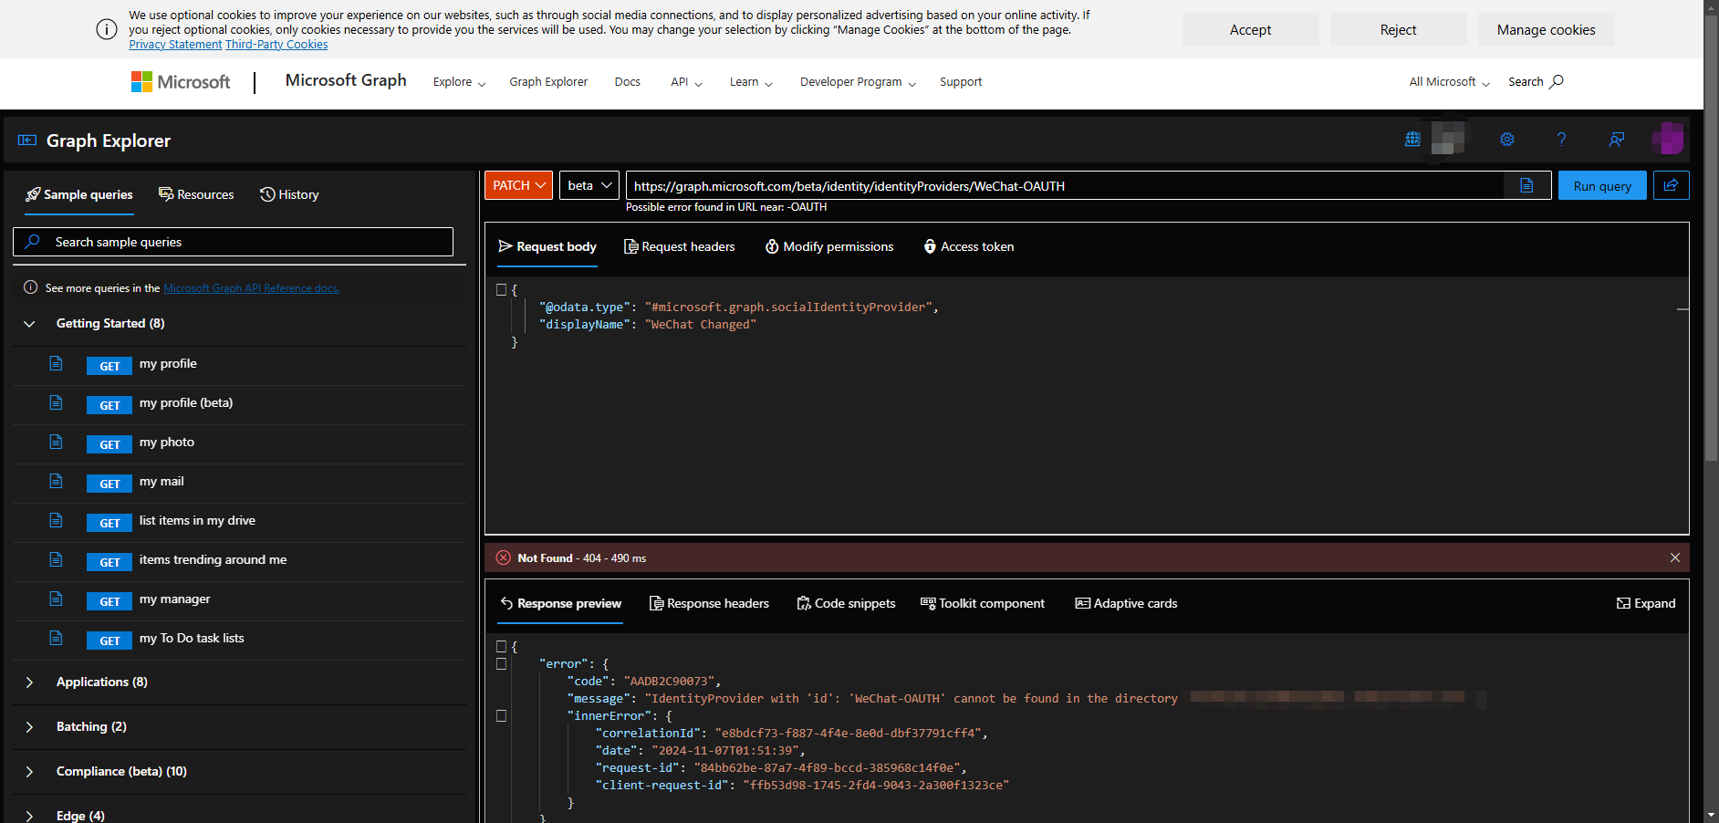Open doc icon for my profile (beta)
Screen dimensions: 1719x823
pyautogui.click(x=56, y=402)
